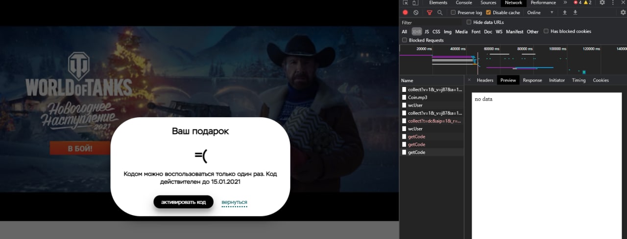This screenshot has width=627, height=239.
Task: Switch to the Console tab
Action: tap(464, 3)
